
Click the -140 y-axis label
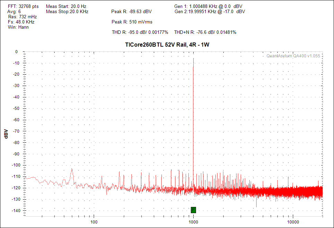pos(16,210)
